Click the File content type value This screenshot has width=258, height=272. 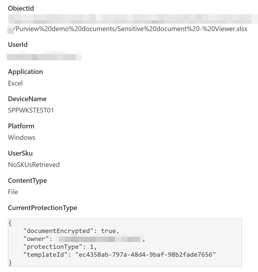click(x=13, y=192)
